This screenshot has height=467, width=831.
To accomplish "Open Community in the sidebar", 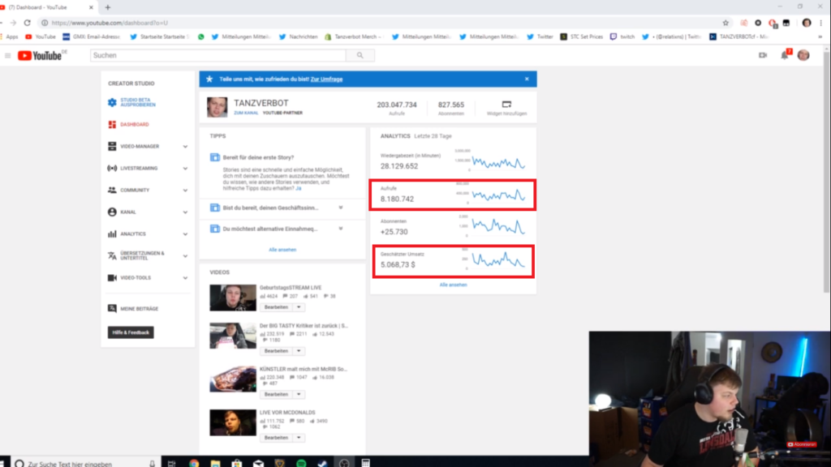I will click(135, 190).
